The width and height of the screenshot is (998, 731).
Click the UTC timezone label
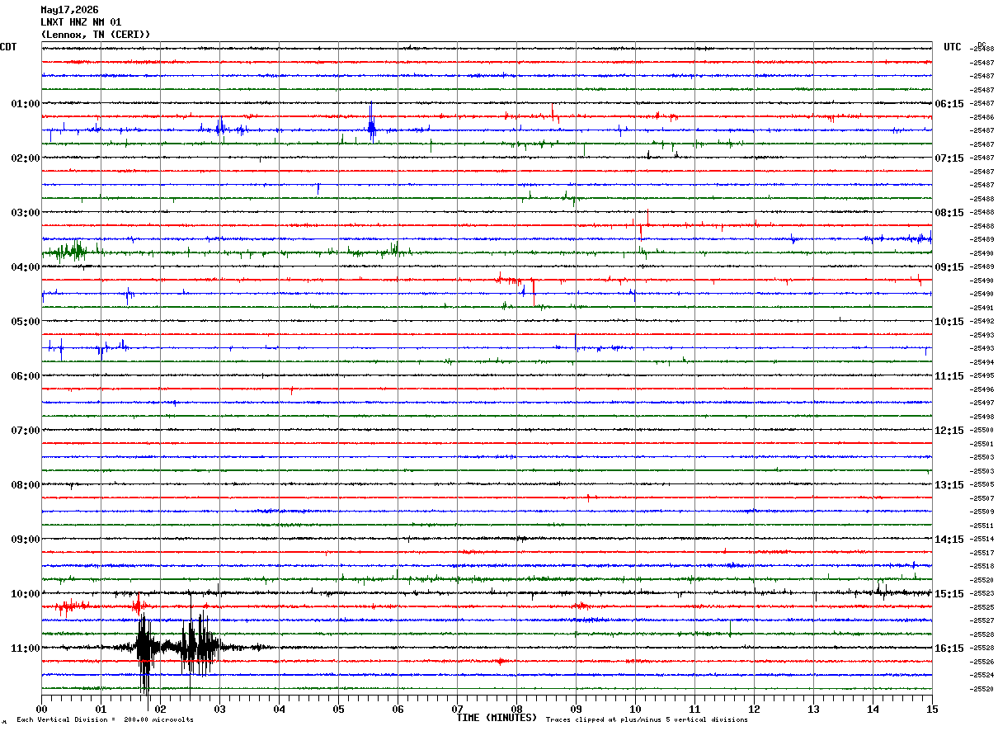coord(953,47)
